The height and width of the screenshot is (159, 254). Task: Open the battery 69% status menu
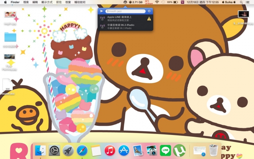(173, 2)
